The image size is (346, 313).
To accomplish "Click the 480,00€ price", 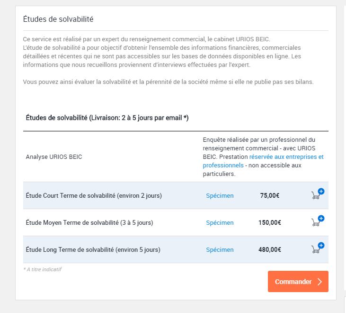I will click(x=270, y=249).
